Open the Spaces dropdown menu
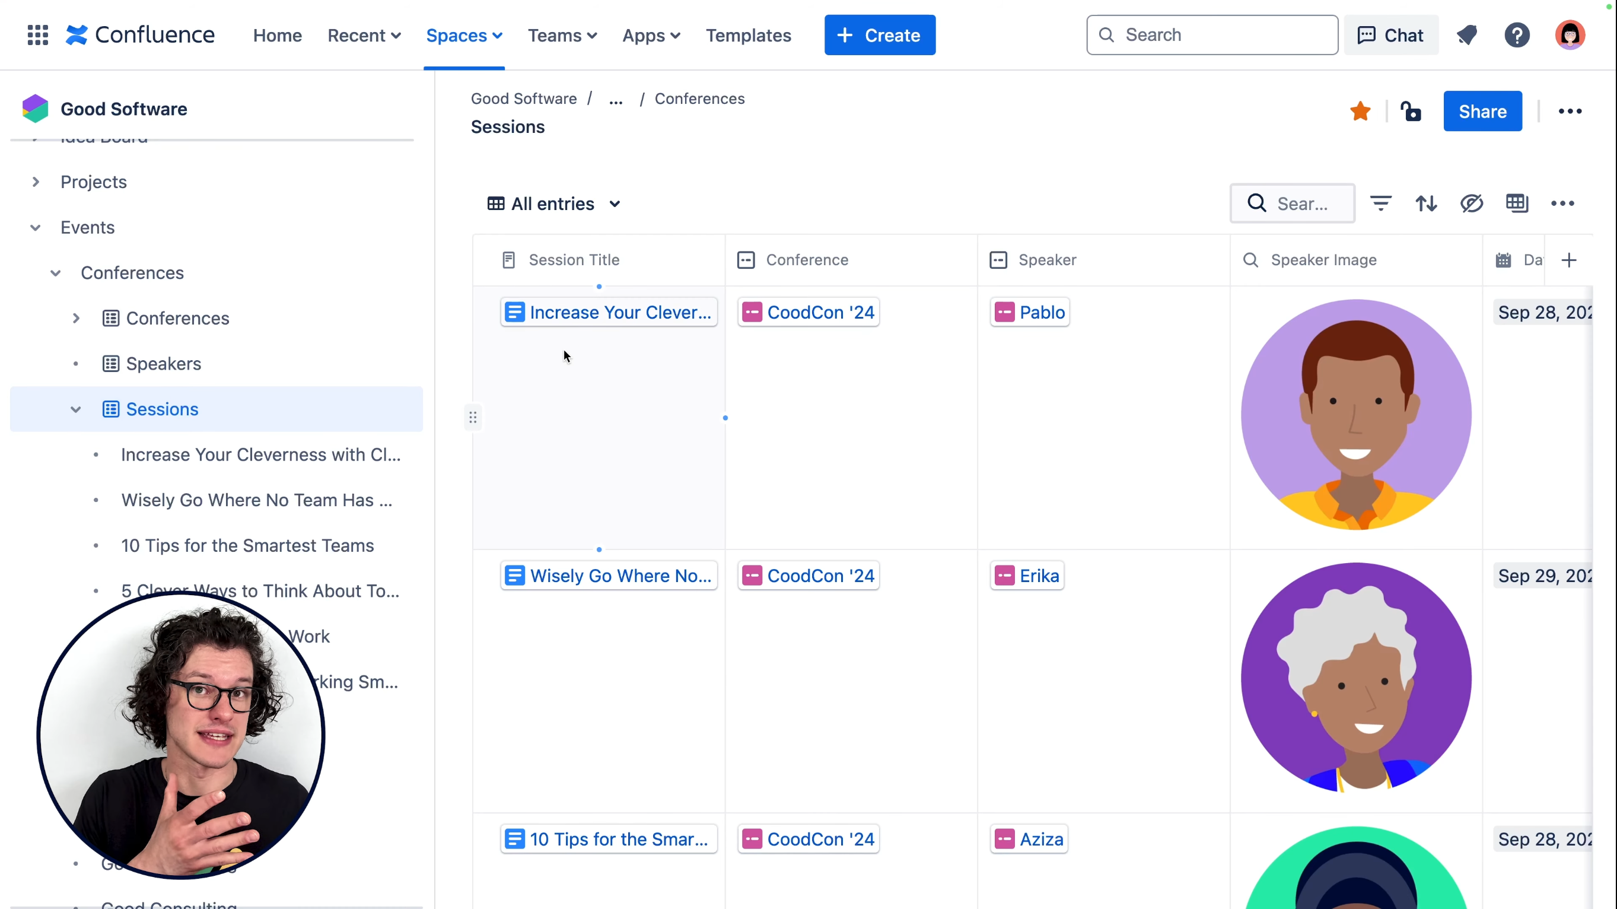The height and width of the screenshot is (909, 1617). click(464, 35)
